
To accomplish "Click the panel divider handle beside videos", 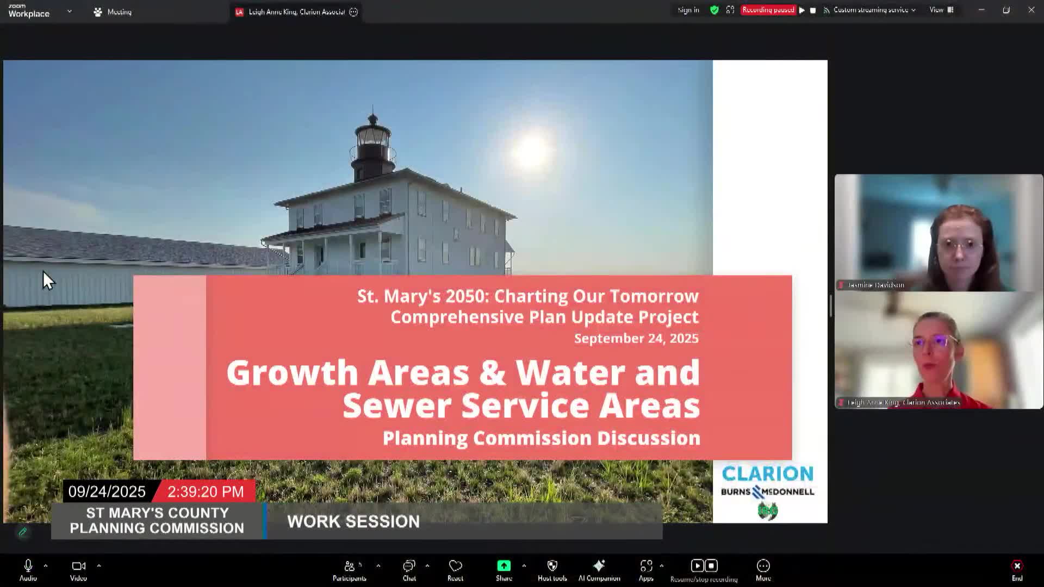I will [831, 306].
